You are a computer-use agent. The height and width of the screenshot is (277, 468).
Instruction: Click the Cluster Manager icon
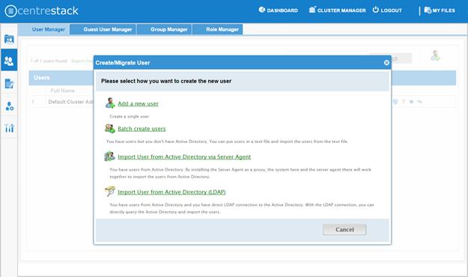point(312,10)
